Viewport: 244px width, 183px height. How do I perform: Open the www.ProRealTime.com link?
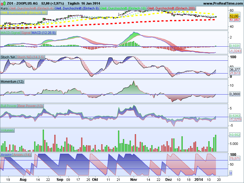point(224,3)
